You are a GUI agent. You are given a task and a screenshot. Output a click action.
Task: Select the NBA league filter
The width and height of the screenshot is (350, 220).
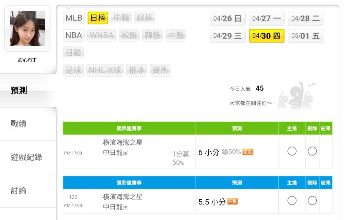point(74,35)
